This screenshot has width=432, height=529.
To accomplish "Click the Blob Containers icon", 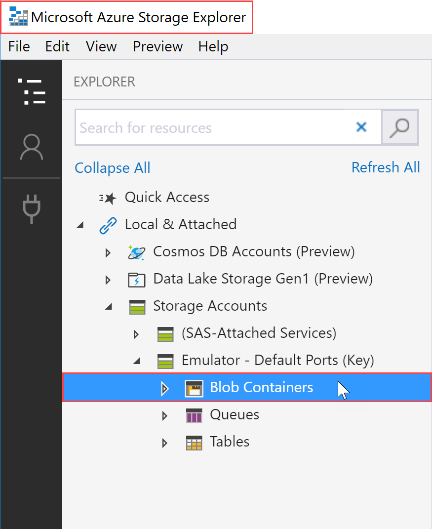I will tap(194, 388).
